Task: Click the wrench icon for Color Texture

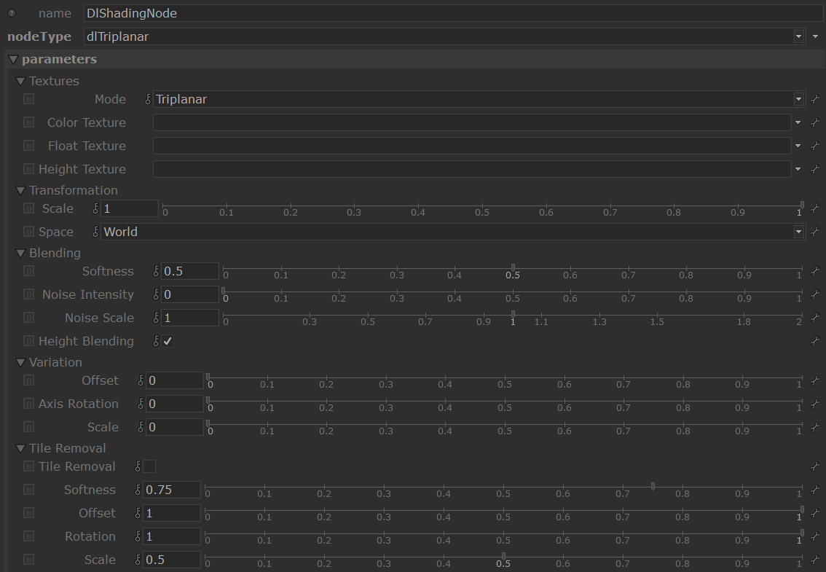Action: (815, 122)
